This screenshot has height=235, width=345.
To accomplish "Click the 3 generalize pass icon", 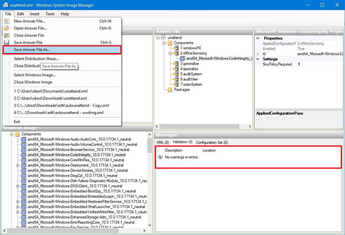I will coord(176,63).
